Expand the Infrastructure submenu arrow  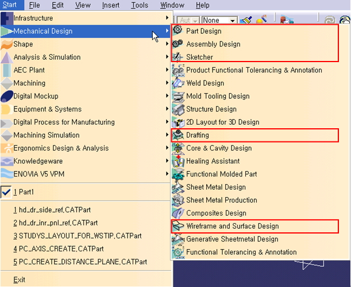point(167,17)
